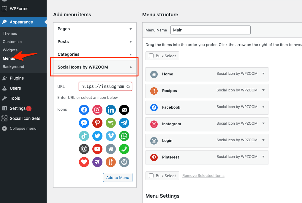The width and height of the screenshot is (302, 203).
Task: Click the Menu Name text field
Action: click(210, 30)
